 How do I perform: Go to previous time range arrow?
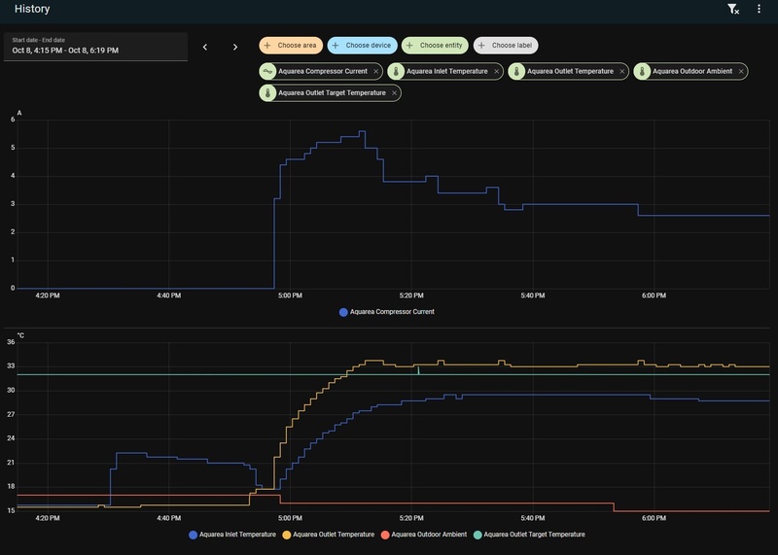tap(205, 47)
